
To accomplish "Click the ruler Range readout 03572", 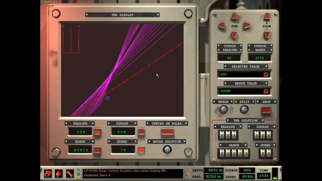I will [x=80, y=150].
